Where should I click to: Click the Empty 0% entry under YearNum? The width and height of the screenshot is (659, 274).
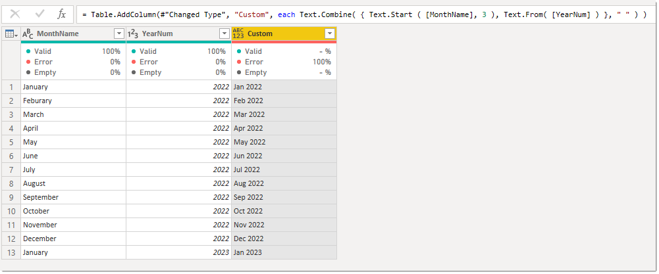point(178,72)
